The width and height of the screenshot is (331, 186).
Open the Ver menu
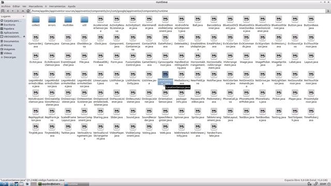tap(24, 6)
